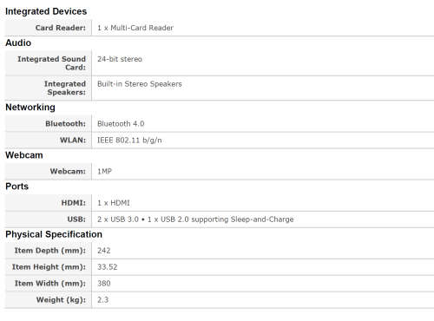This screenshot has width=434, height=321.
Task: Select the Weight (kg) value 2.3
Action: coord(103,300)
